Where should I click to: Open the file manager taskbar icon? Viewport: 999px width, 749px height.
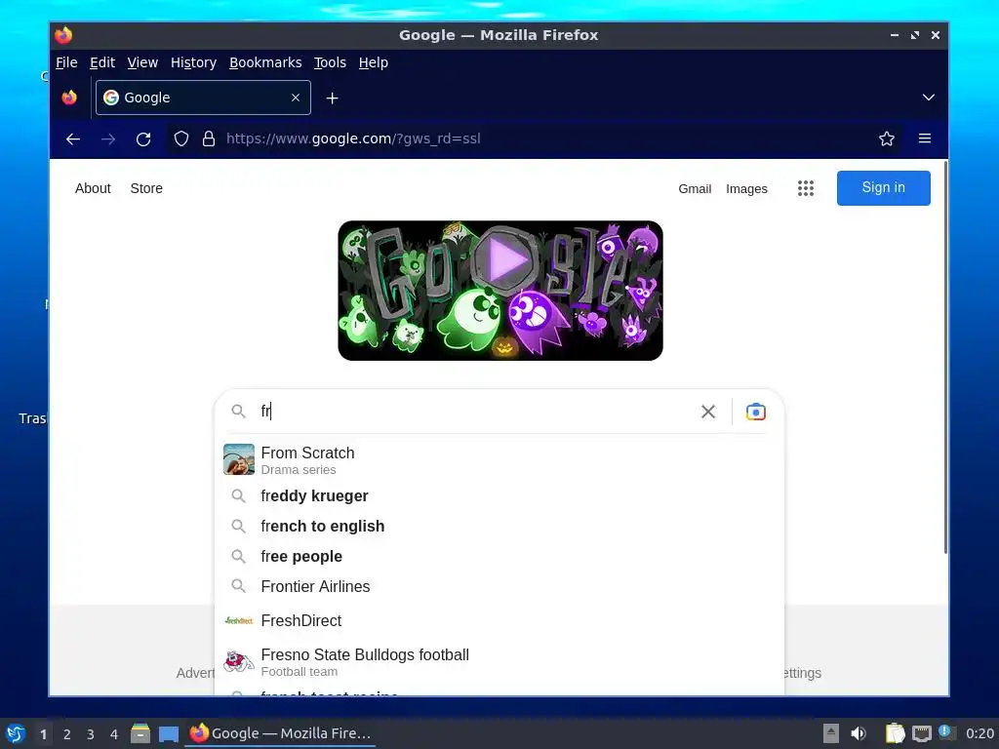(140, 733)
